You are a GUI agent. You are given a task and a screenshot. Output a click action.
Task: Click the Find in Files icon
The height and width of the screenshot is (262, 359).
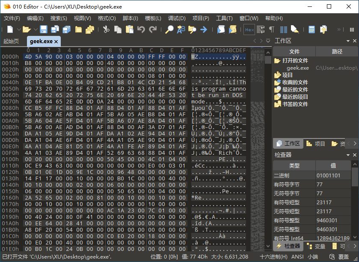pyautogui.click(x=192, y=29)
